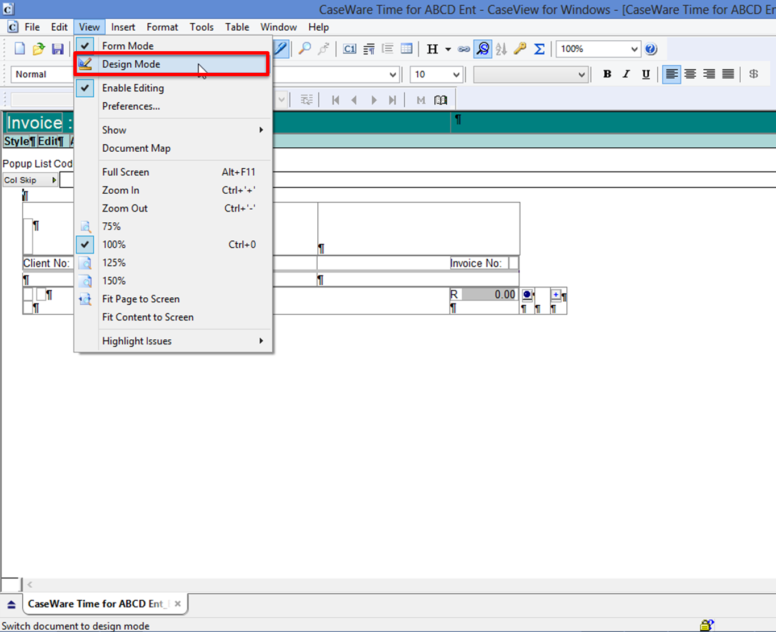Click the magnifying glass find icon

pyautogui.click(x=305, y=49)
